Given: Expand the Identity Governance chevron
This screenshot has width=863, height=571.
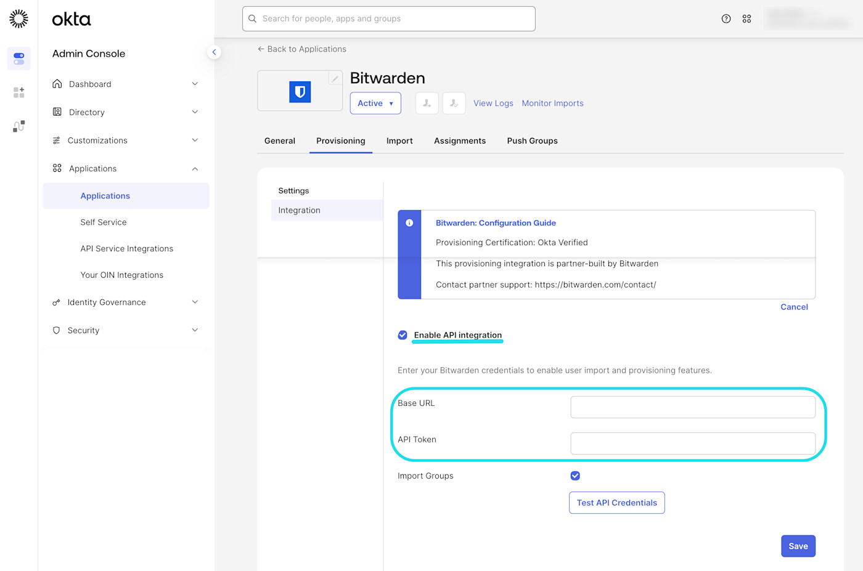Looking at the screenshot, I should coord(195,302).
